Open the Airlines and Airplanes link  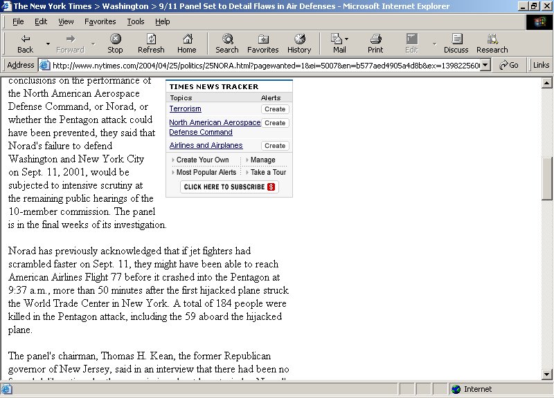(206, 145)
